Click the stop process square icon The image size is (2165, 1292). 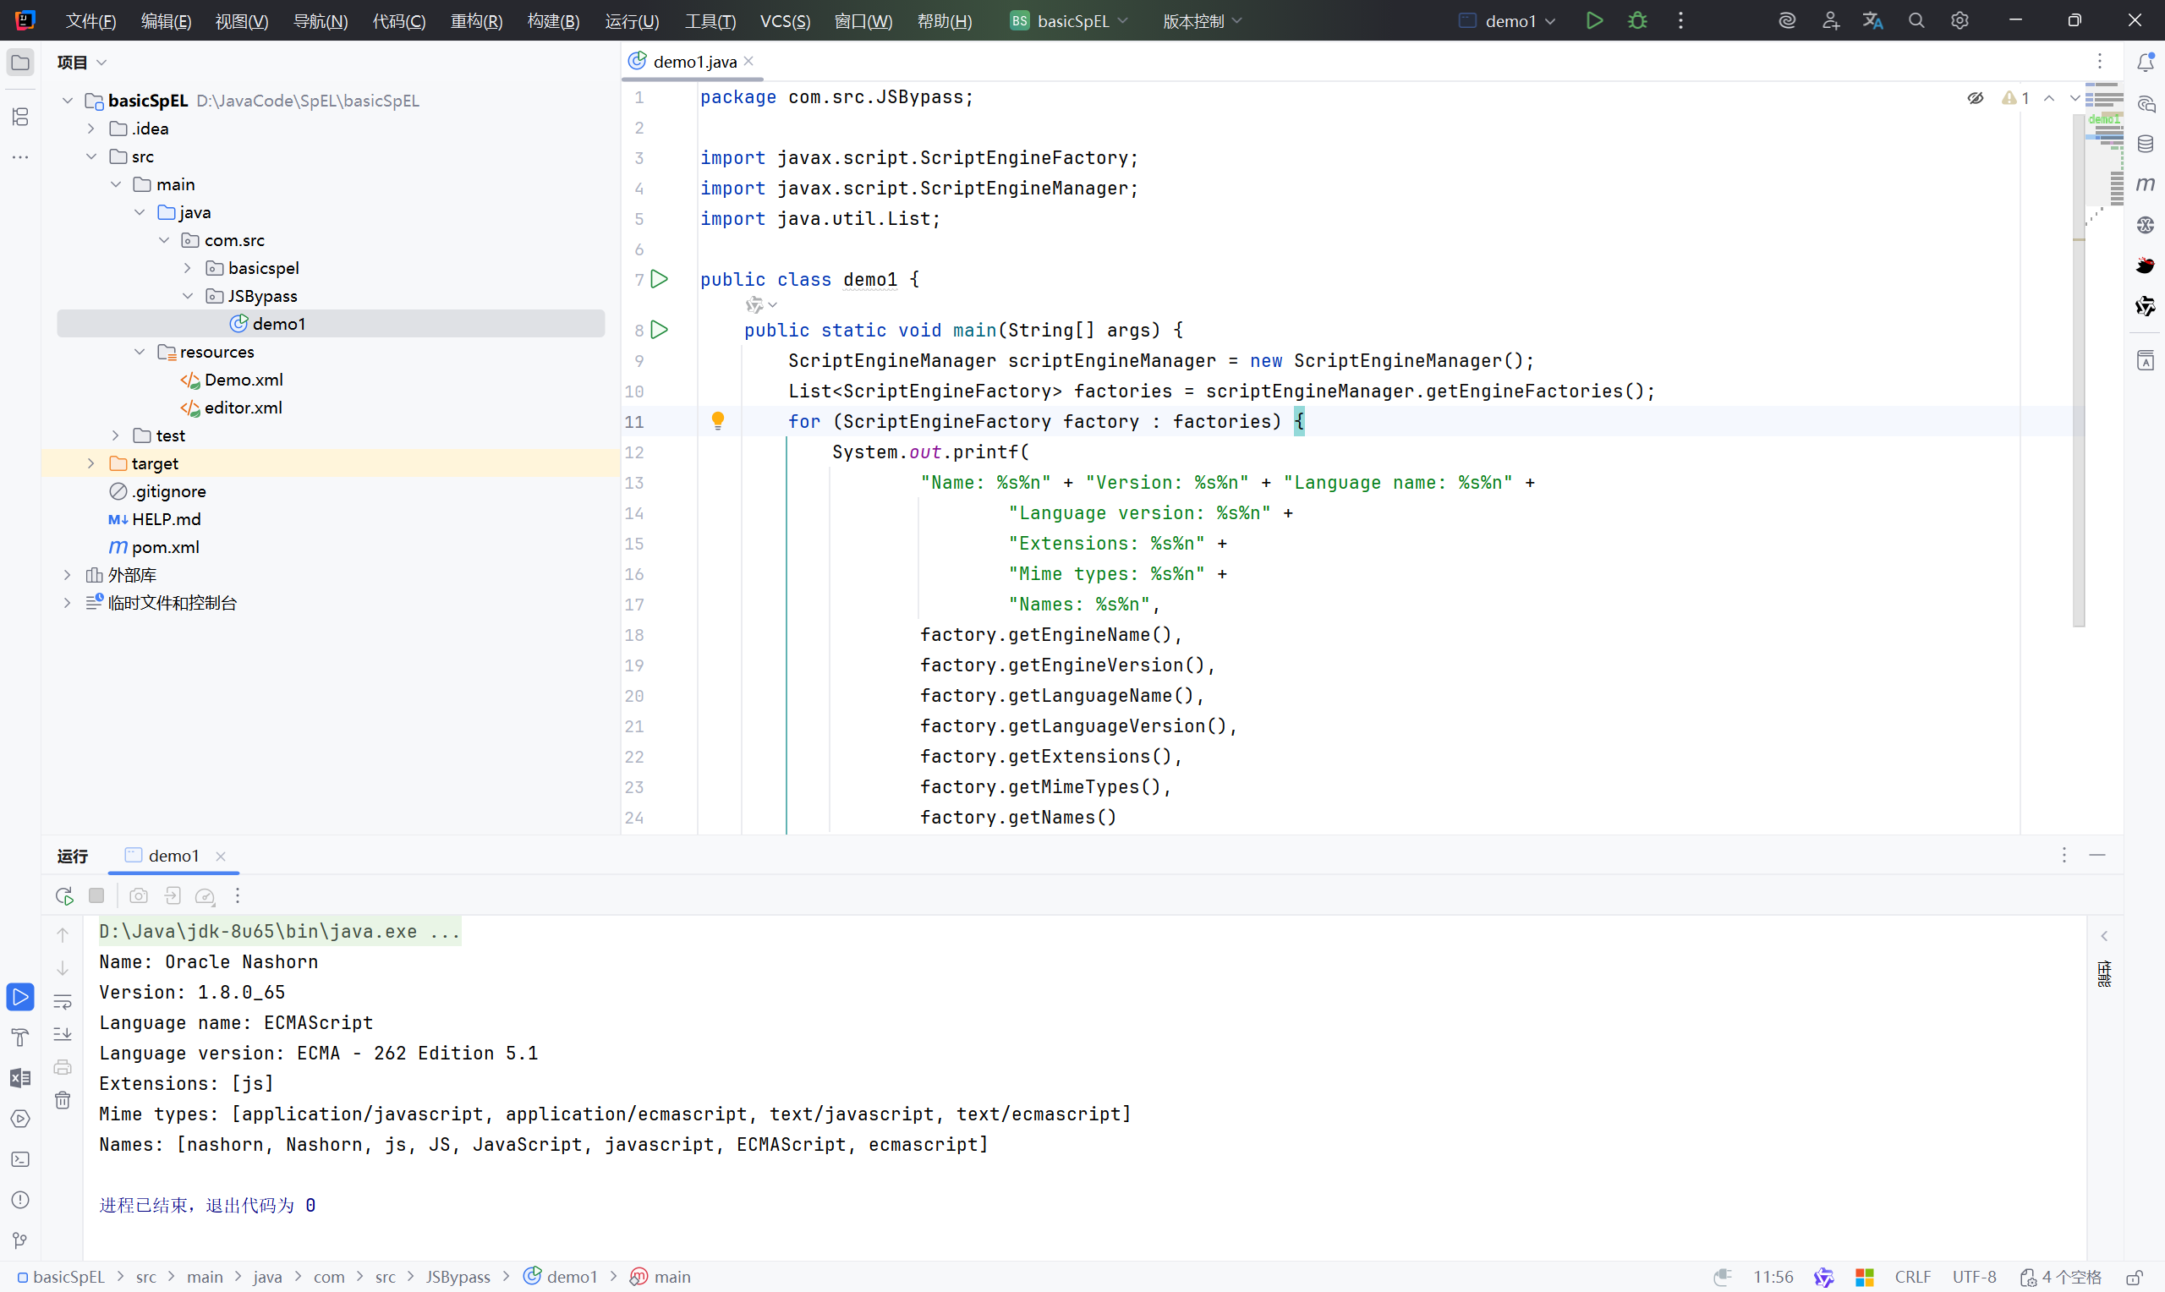96,895
